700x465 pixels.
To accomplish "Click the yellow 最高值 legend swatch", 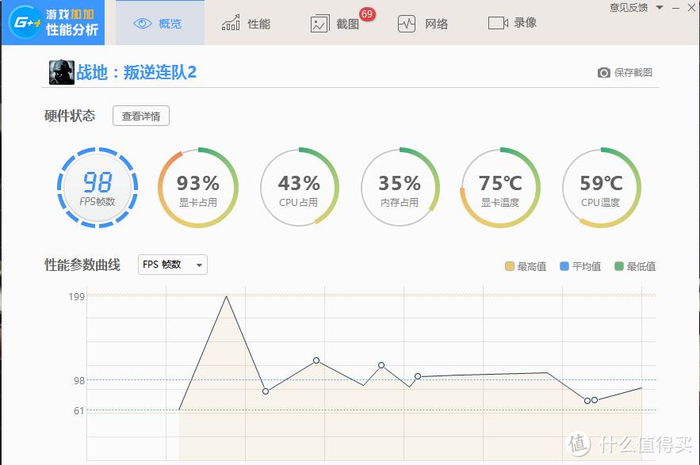I will tap(510, 266).
